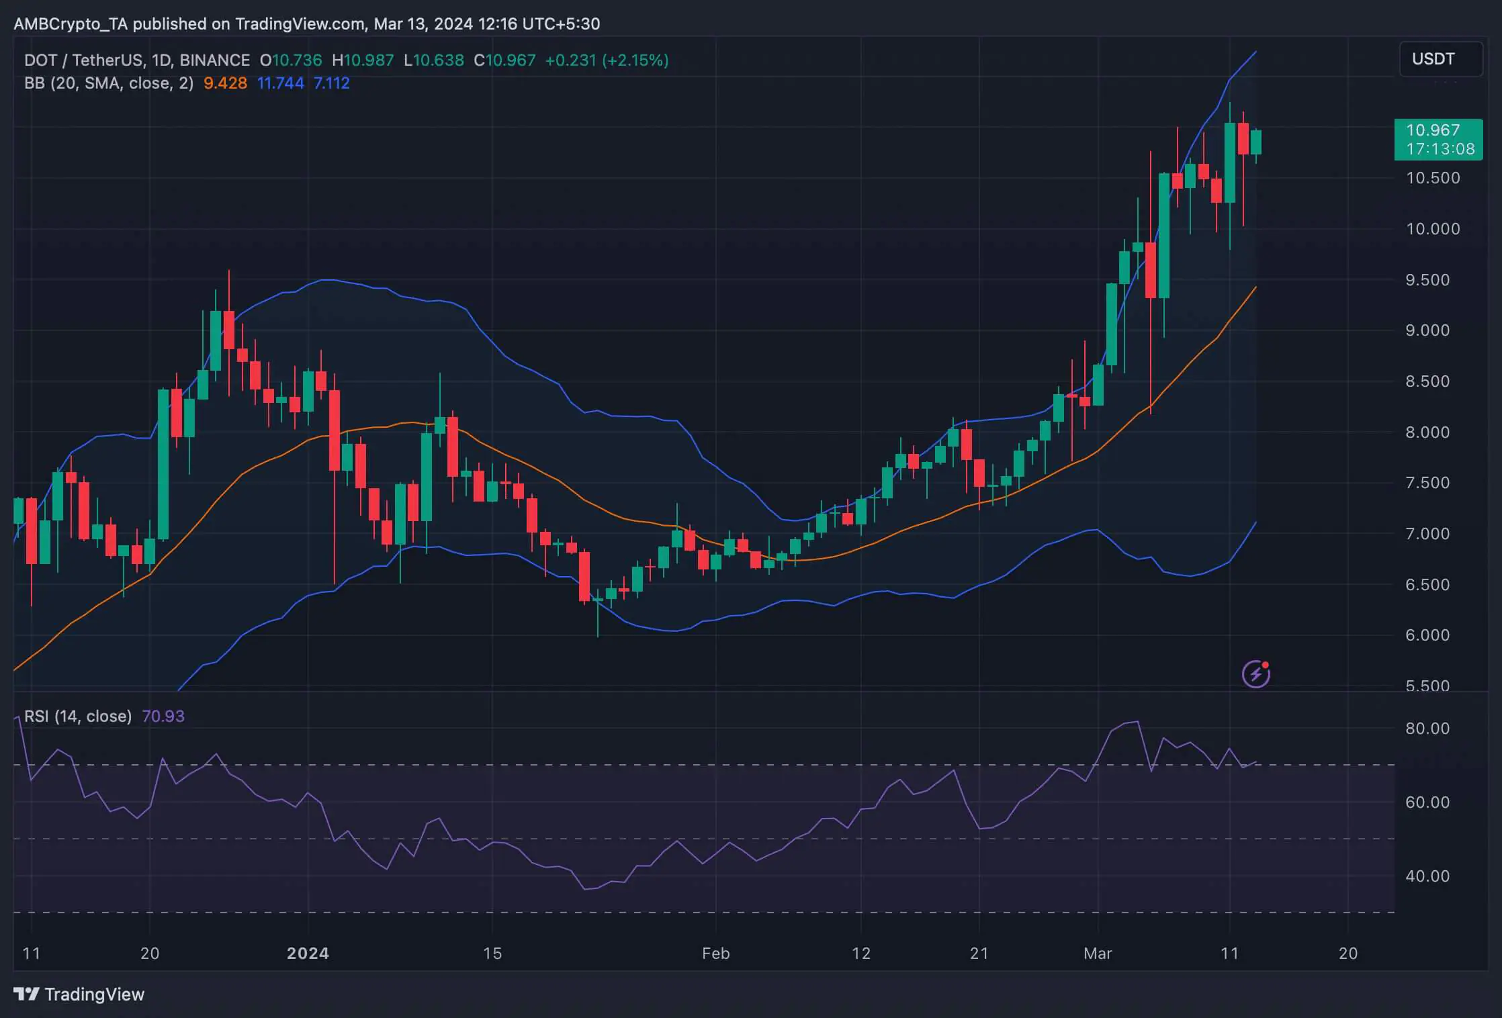Click the 2024 label on the time axis
This screenshot has height=1018, width=1502.
tap(308, 953)
